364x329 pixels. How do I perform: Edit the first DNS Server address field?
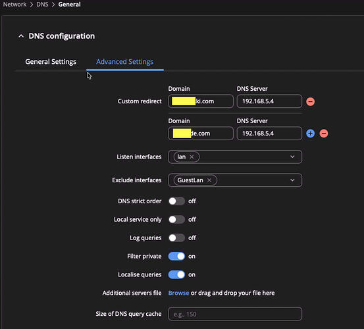pos(269,101)
